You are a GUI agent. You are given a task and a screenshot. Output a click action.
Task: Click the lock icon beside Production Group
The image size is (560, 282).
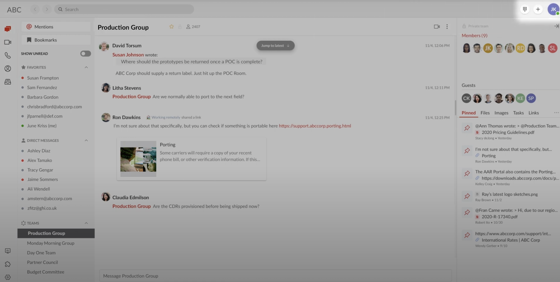pyautogui.click(x=180, y=27)
